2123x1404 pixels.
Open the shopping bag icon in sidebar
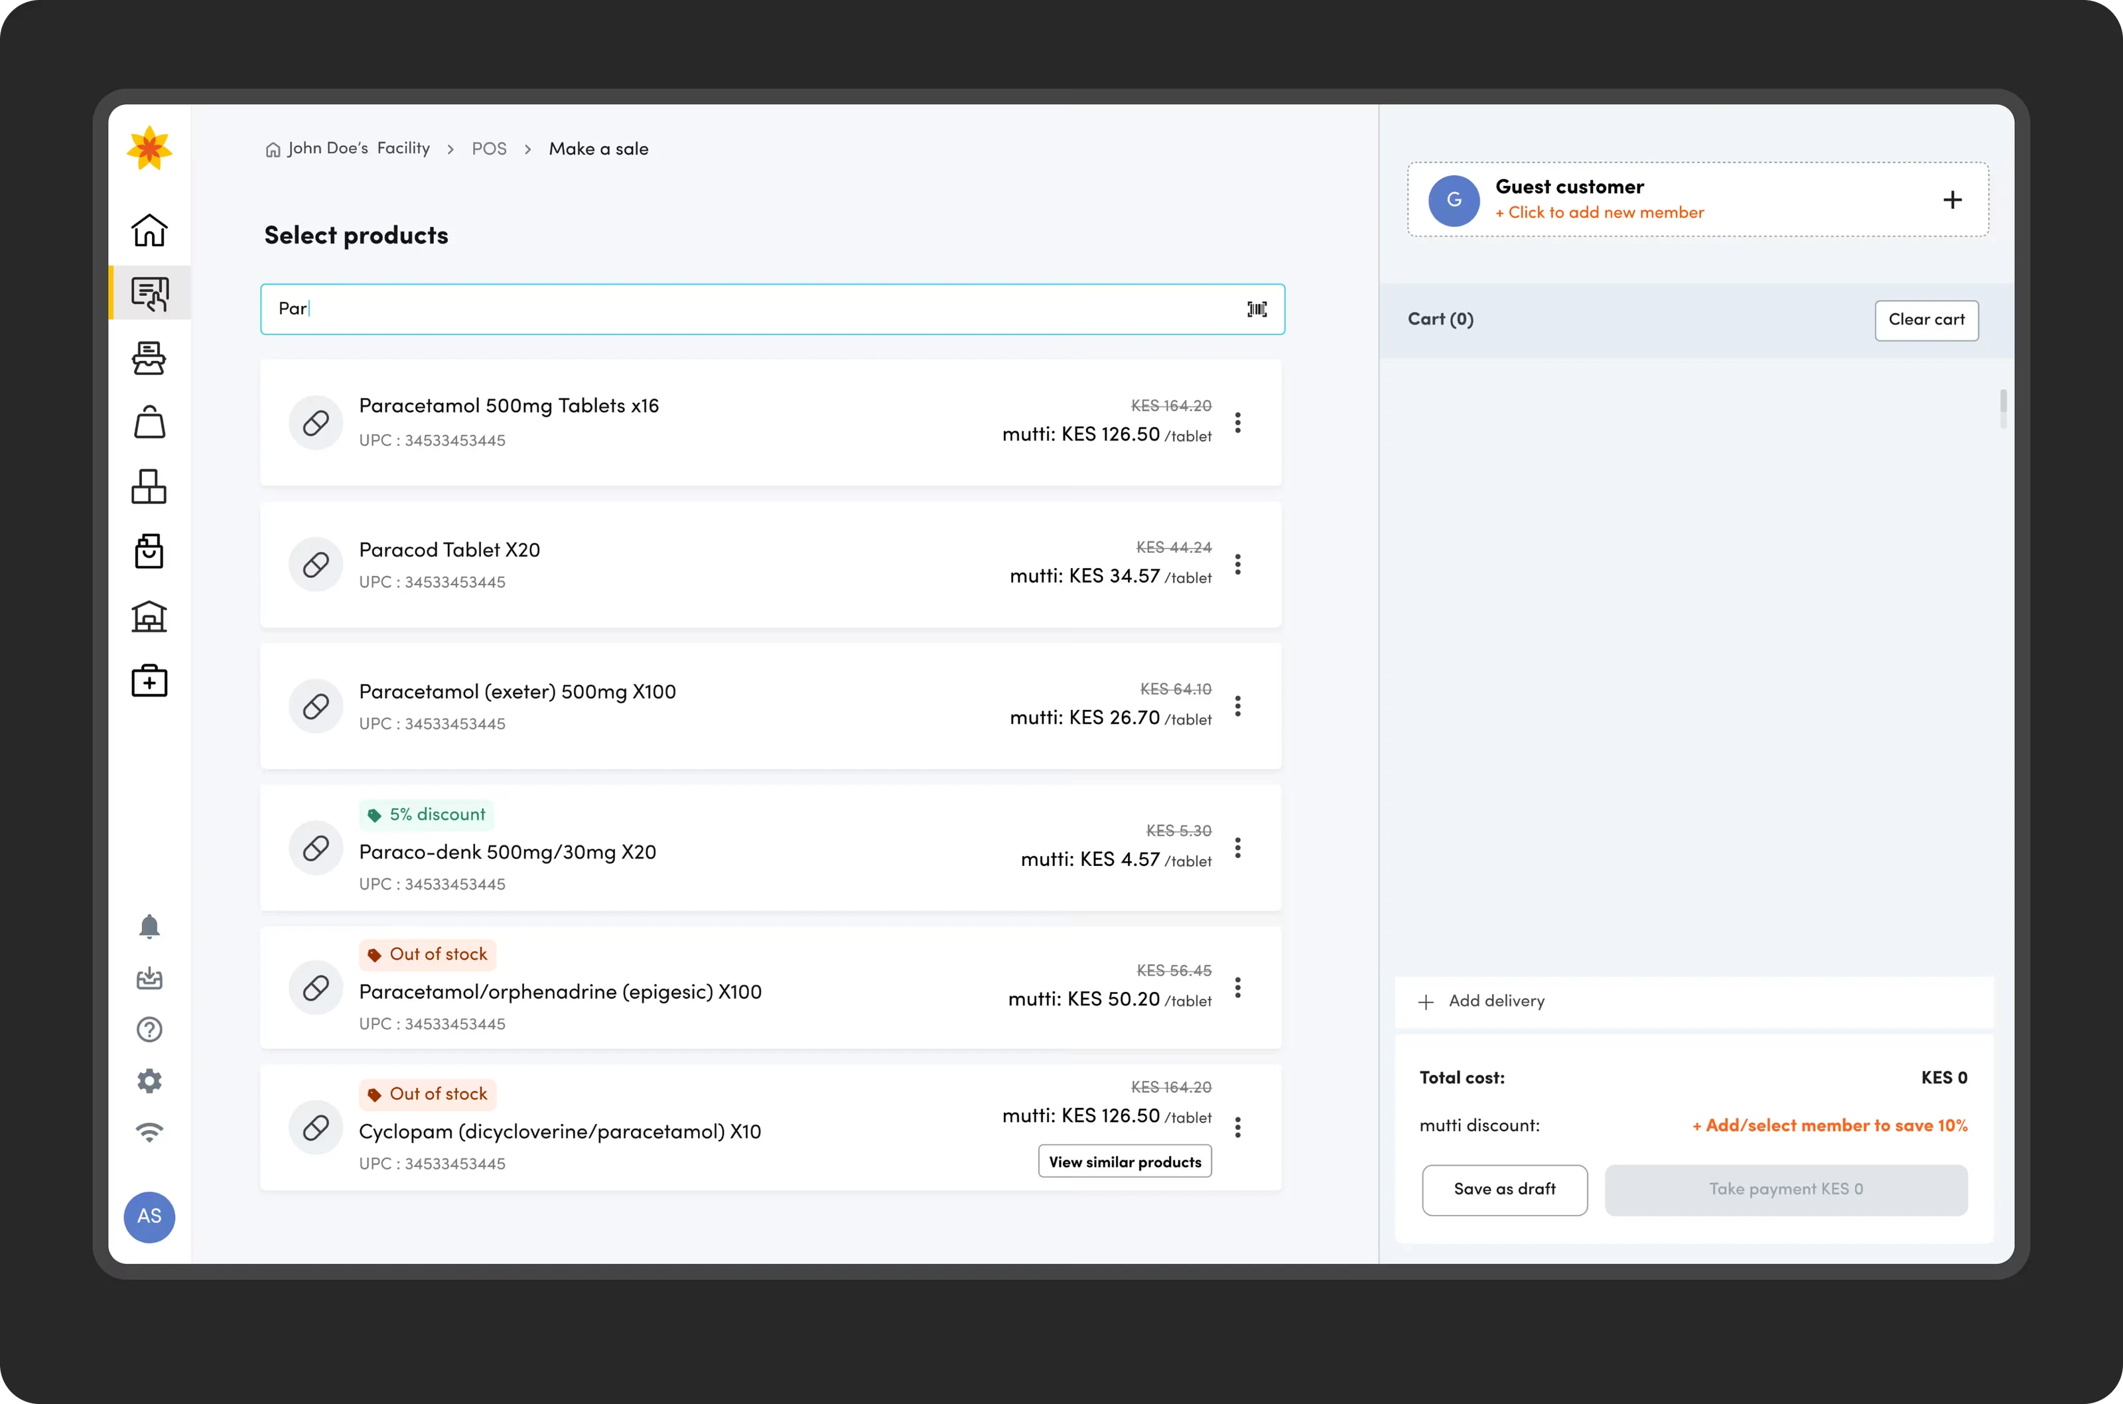tap(149, 422)
